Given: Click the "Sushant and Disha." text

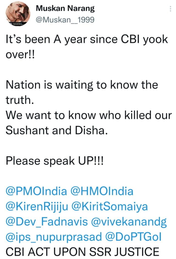Looking at the screenshot, I should point(56,130).
